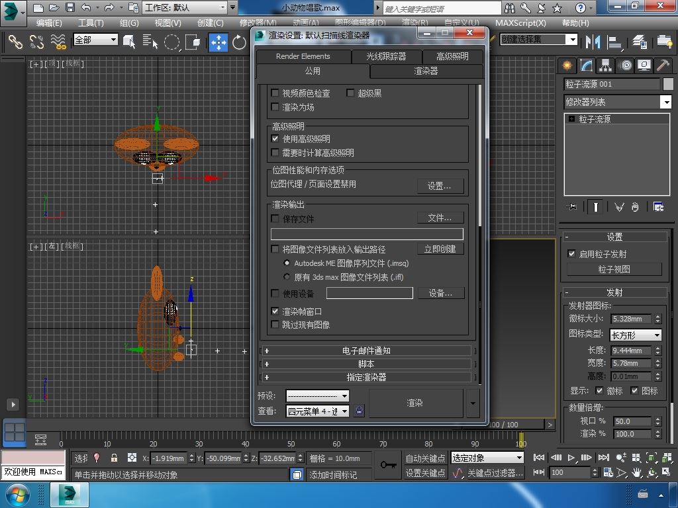Enable 视频颜色检查 checkbox
The image size is (678, 508).
pyautogui.click(x=275, y=93)
